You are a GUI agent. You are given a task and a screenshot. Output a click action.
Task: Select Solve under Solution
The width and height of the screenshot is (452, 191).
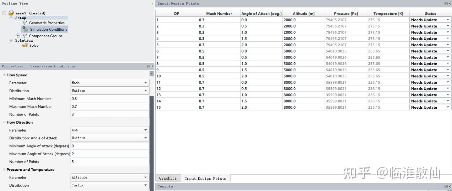coord(34,45)
